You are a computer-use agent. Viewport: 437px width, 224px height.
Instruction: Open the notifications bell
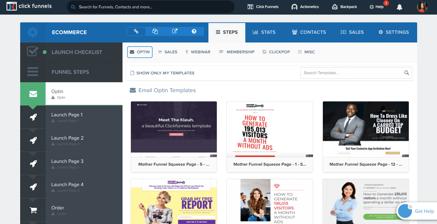(399, 7)
